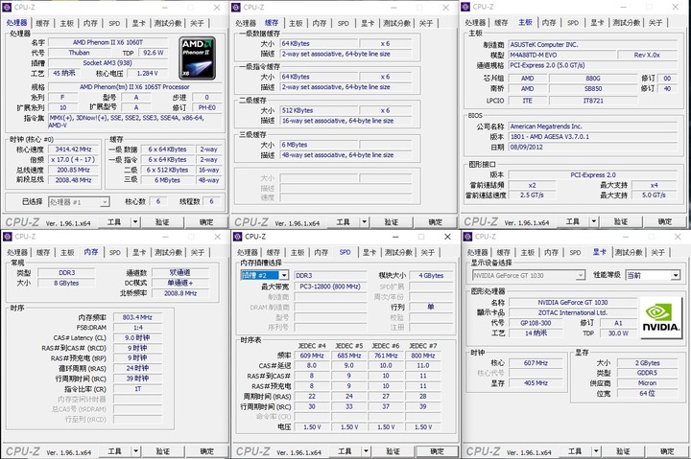Open 测试分数 tab in the ASUSTeK motherboard window
Image resolution: width=691 pixels, height=459 pixels.
click(627, 22)
